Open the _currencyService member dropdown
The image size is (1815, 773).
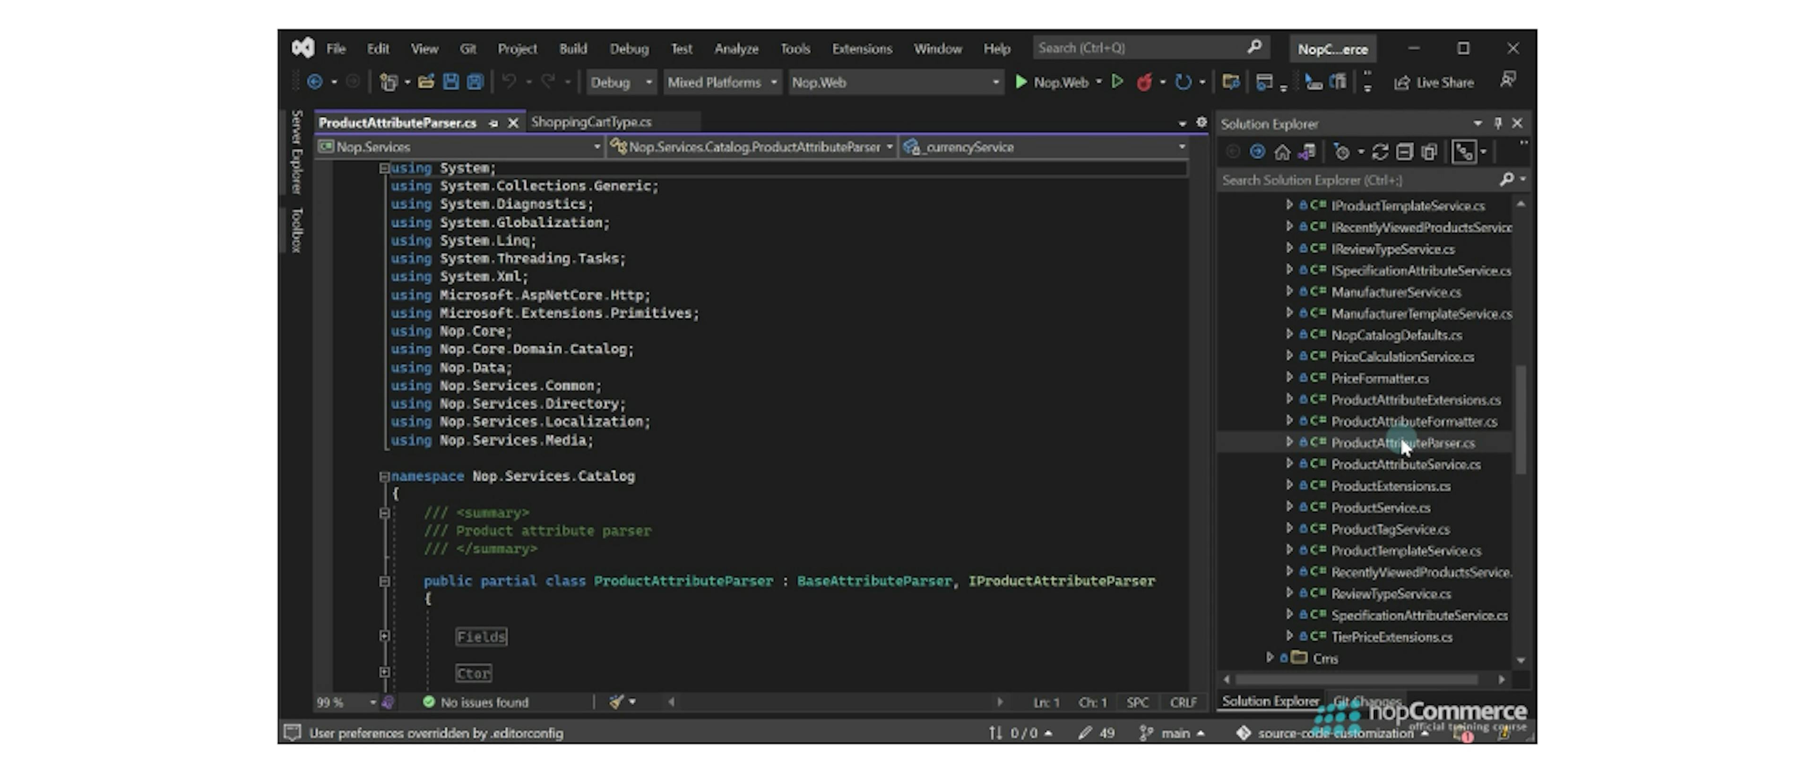point(1044,146)
